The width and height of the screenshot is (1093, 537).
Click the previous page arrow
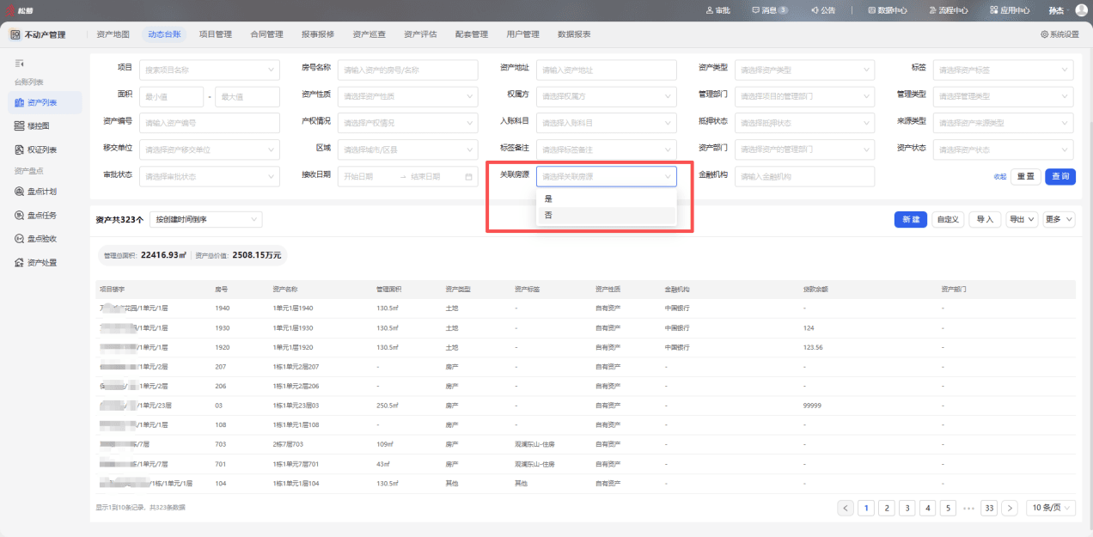pyautogui.click(x=846, y=508)
